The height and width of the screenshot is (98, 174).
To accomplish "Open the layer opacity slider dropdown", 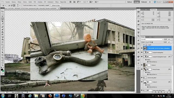I will pos(172,39).
